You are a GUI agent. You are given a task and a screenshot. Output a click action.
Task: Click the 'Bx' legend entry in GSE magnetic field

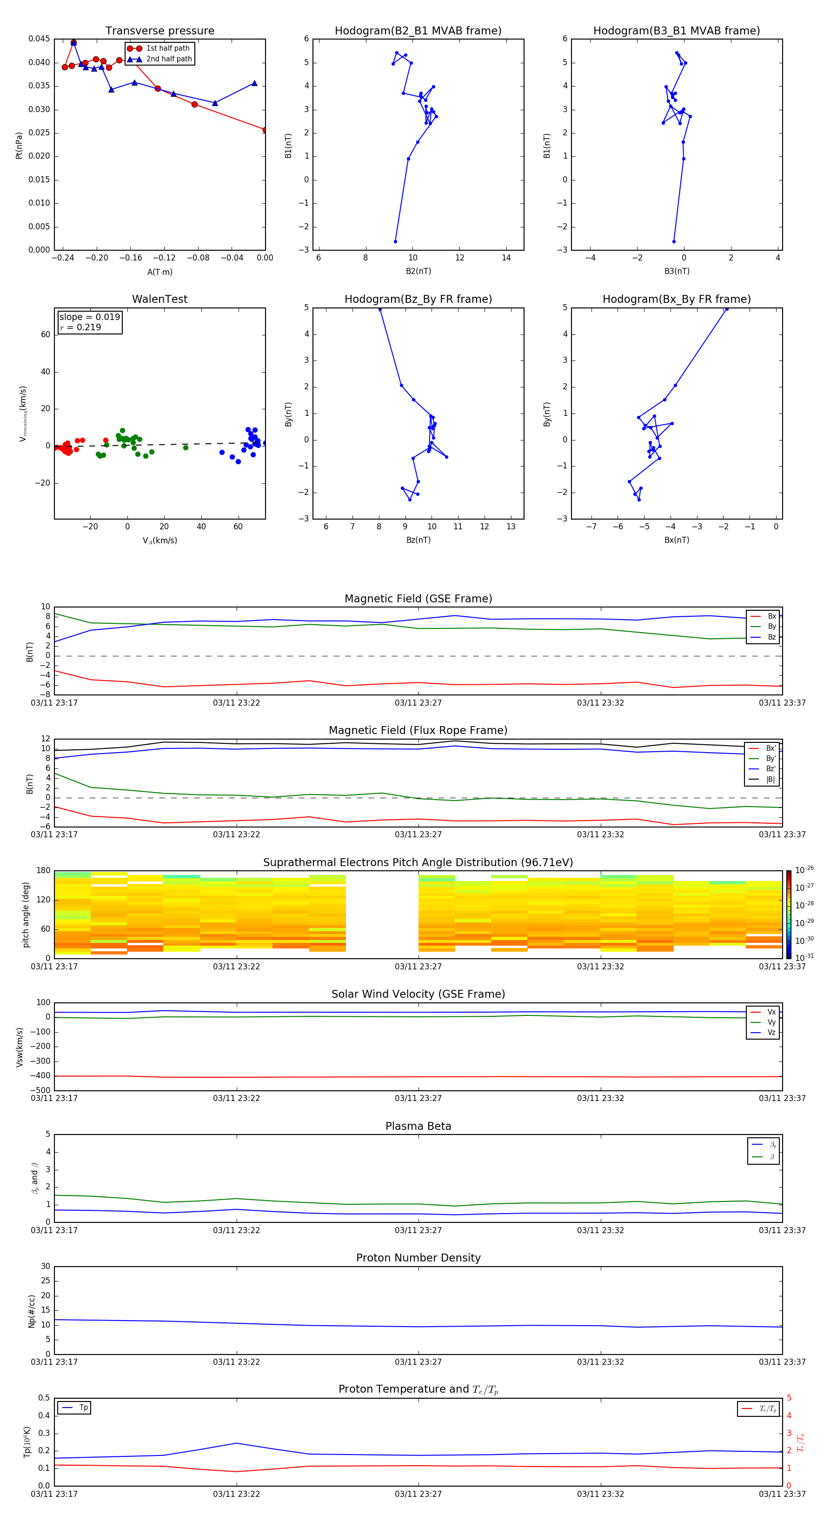click(763, 616)
